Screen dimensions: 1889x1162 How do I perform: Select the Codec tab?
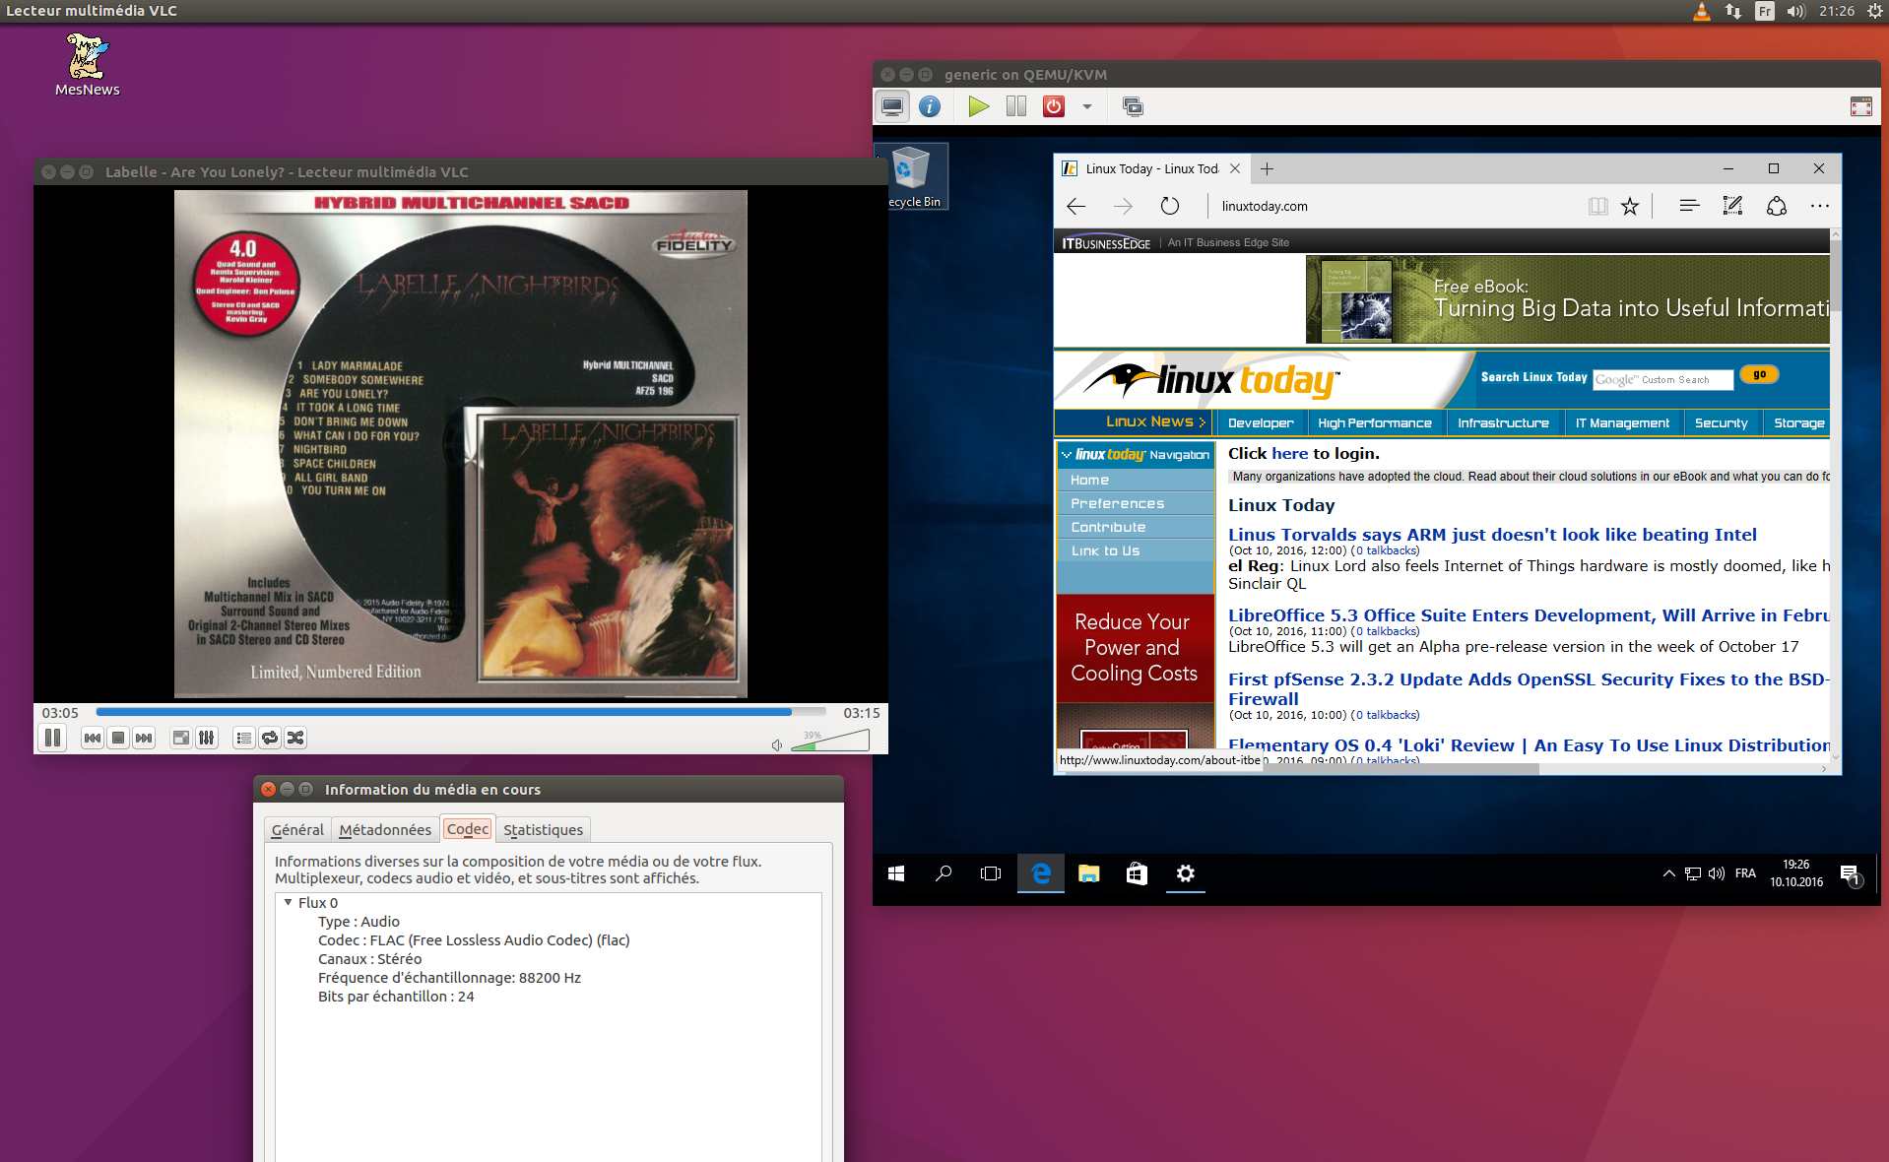pos(468,829)
